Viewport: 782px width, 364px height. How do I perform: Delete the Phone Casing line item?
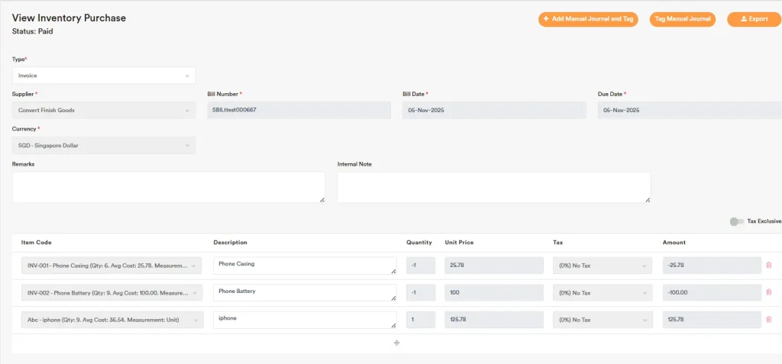[768, 265]
